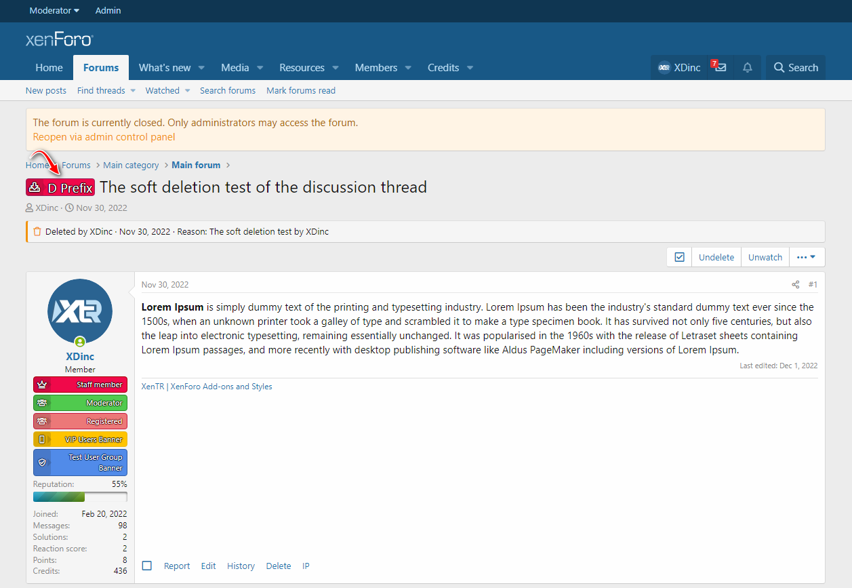Click the XenForo logo

59,39
